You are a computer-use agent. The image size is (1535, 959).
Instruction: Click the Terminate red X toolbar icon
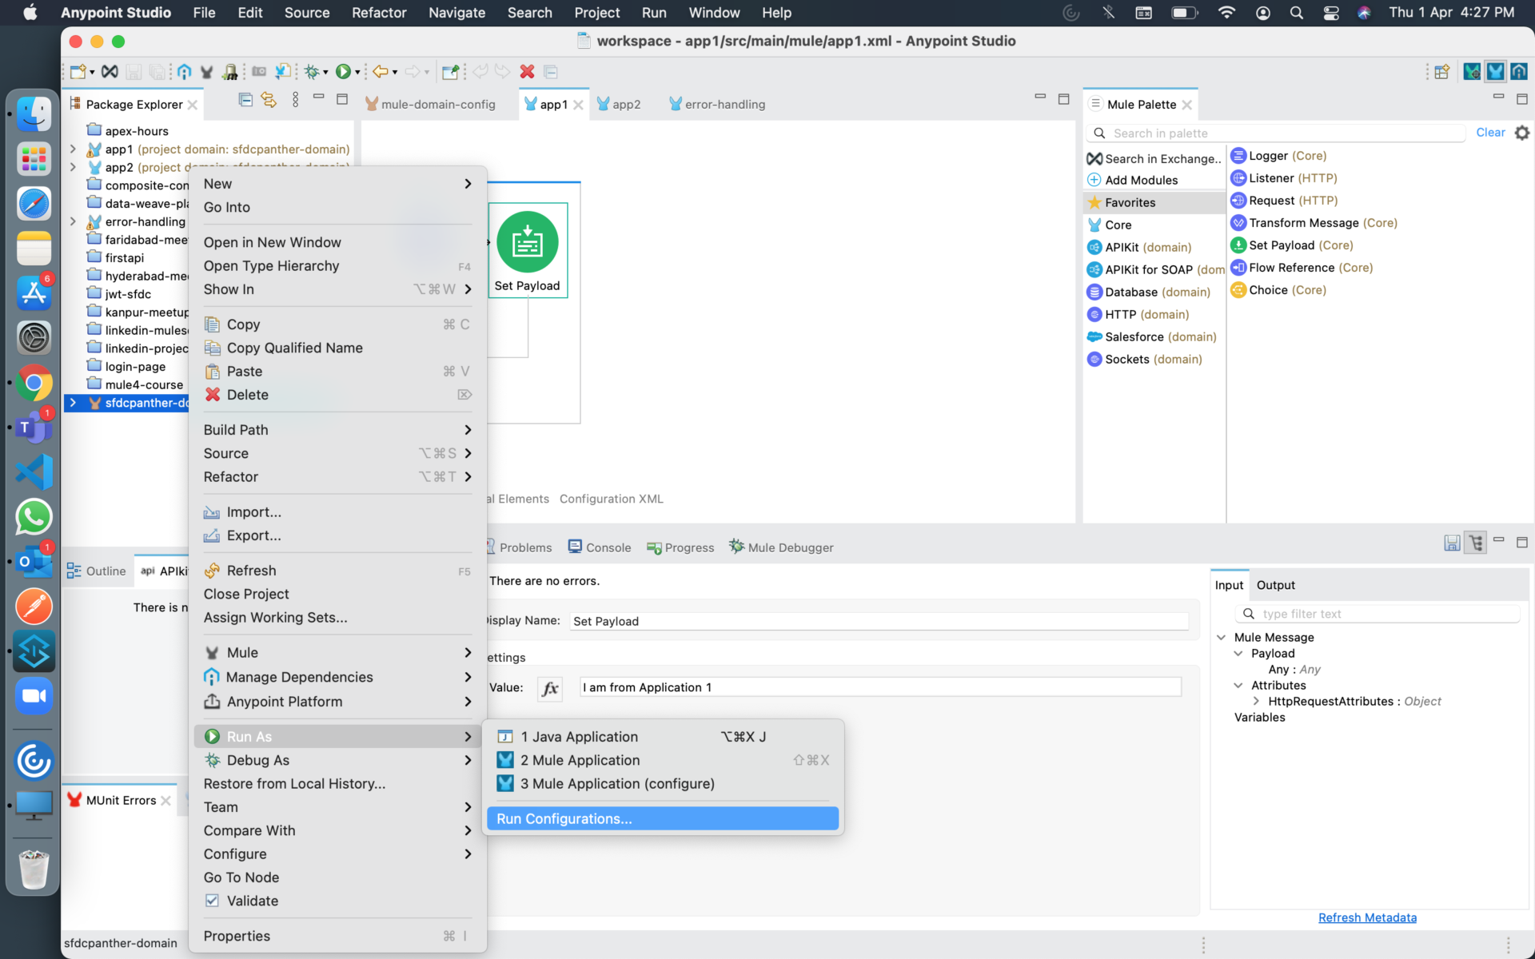527,71
